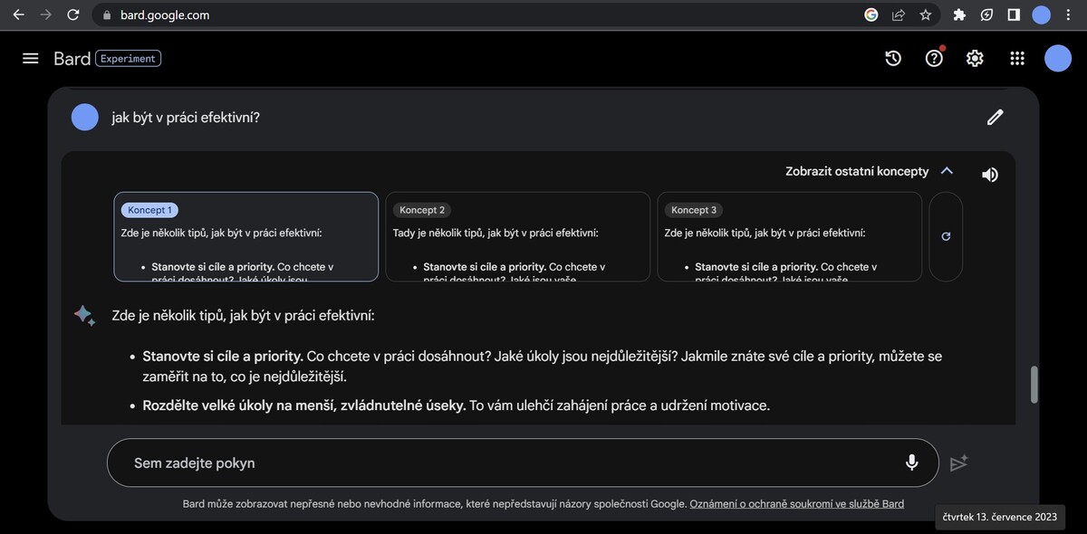Regenerate drafts with the refresh icon
Screen dimensions: 1087x534
946,236
